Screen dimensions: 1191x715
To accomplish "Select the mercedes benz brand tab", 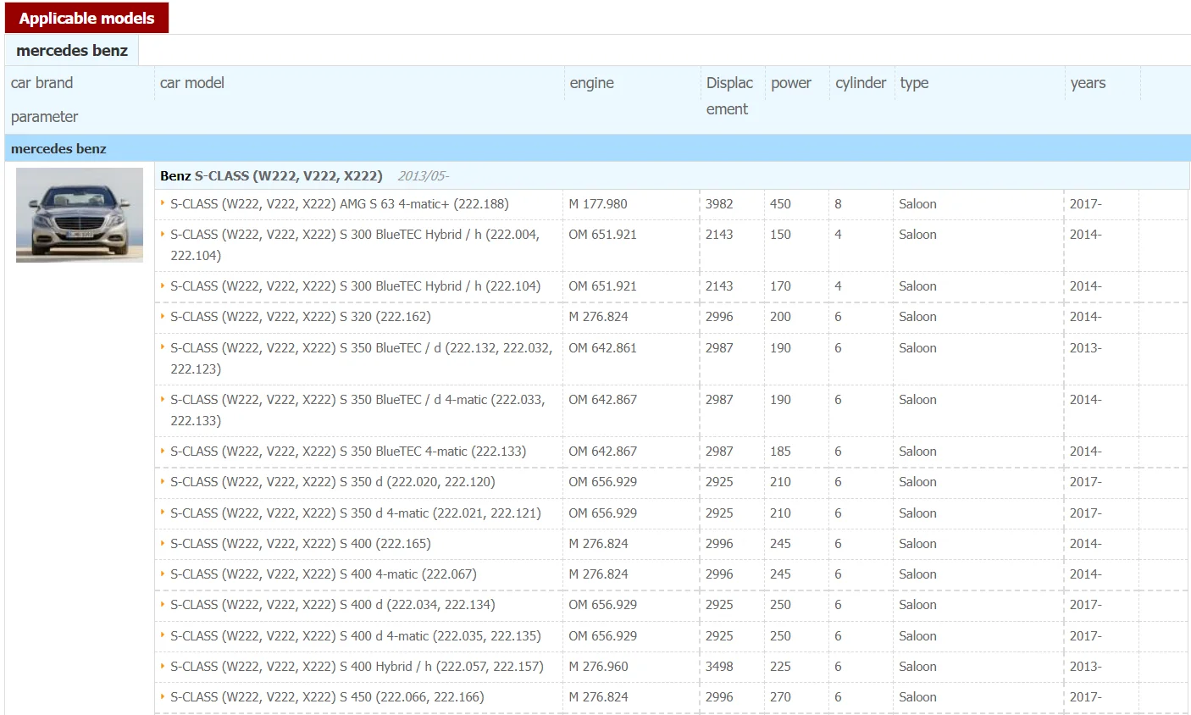I will 72,50.
